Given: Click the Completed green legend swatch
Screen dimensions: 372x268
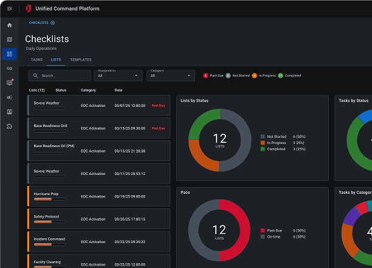Looking at the screenshot, I should click(263, 149).
